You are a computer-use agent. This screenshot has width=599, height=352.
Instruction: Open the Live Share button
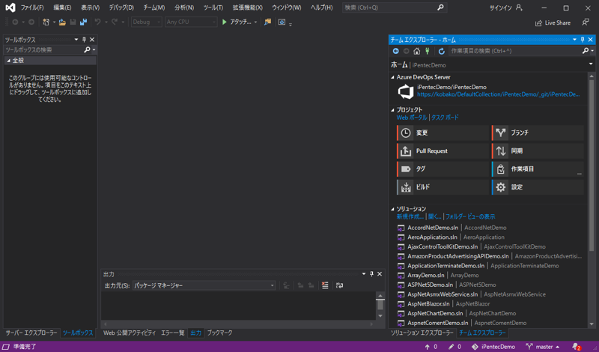[x=553, y=23]
